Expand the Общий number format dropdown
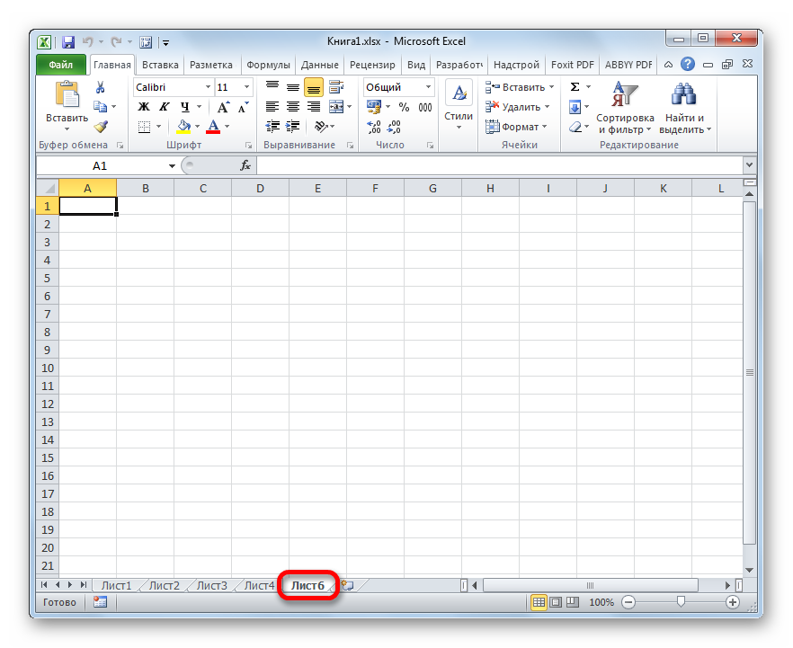The width and height of the screenshot is (793, 648). point(428,87)
